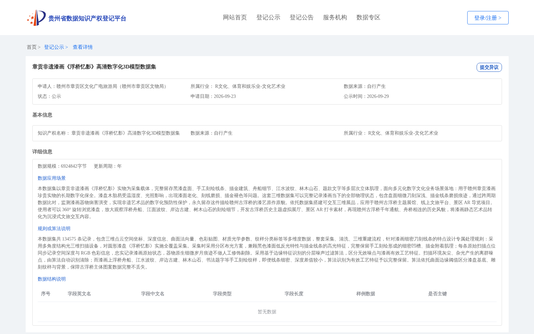
Task: Click the 样例数据 column header
Action: click(x=366, y=294)
